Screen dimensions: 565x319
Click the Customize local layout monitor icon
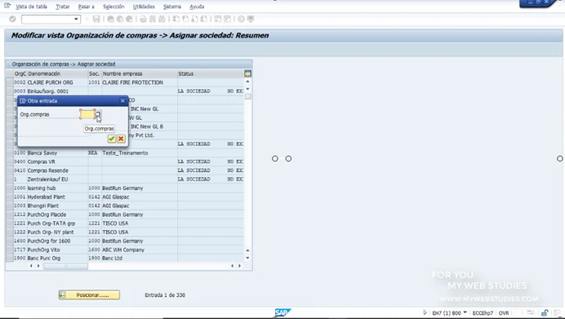[251, 19]
